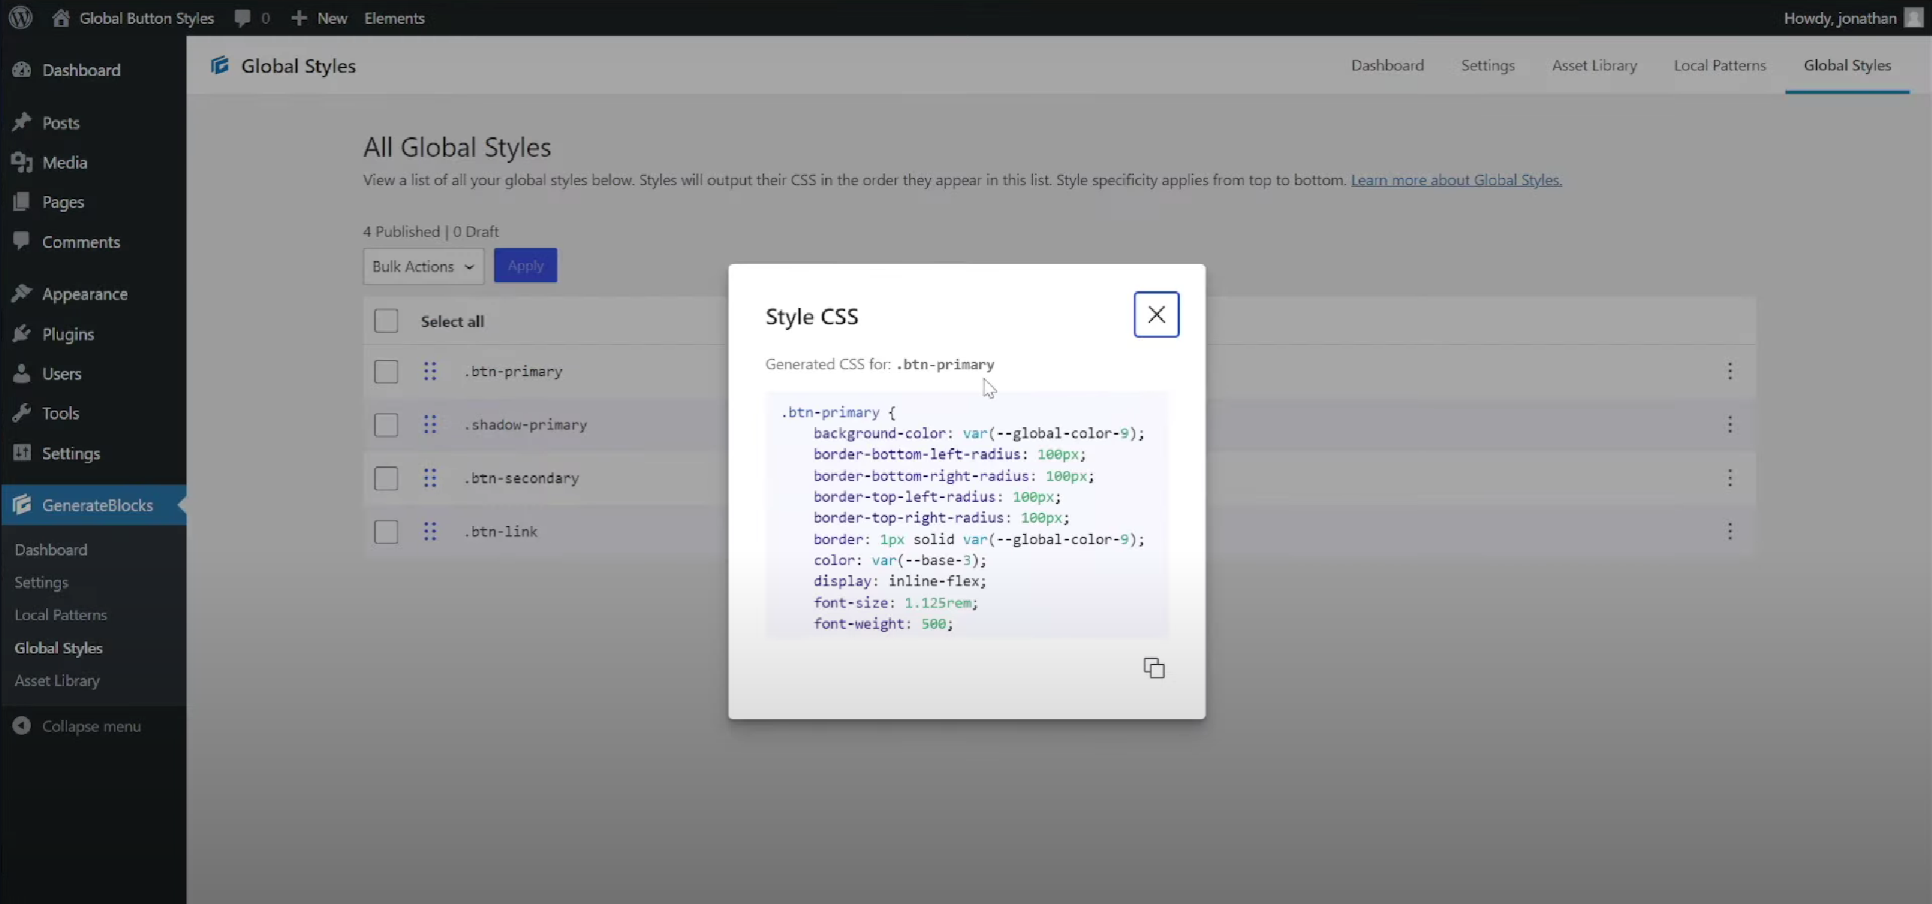Click the comments bubble icon in admin bar

242,18
